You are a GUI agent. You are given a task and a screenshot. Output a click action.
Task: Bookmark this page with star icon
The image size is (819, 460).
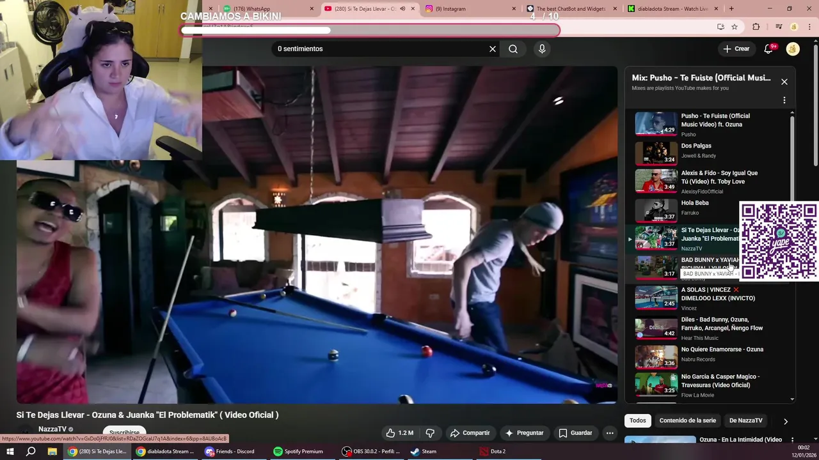coord(735,27)
